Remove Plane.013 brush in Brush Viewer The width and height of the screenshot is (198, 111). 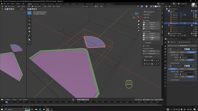154,60
